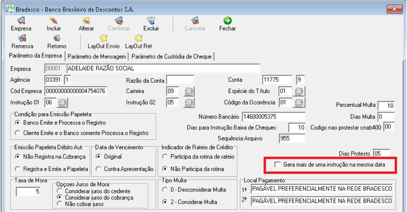Open lookup button beside Instrução 01
Image resolution: width=407 pixels, height=212 pixels.
pos(62,103)
